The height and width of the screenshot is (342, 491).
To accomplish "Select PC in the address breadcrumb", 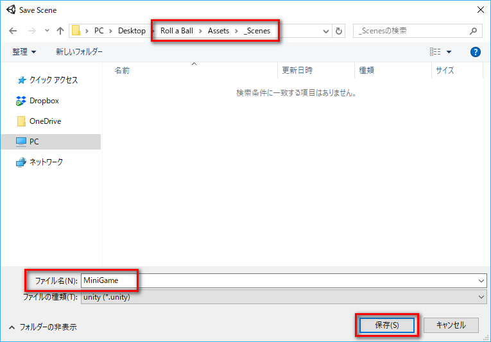I will pos(99,31).
